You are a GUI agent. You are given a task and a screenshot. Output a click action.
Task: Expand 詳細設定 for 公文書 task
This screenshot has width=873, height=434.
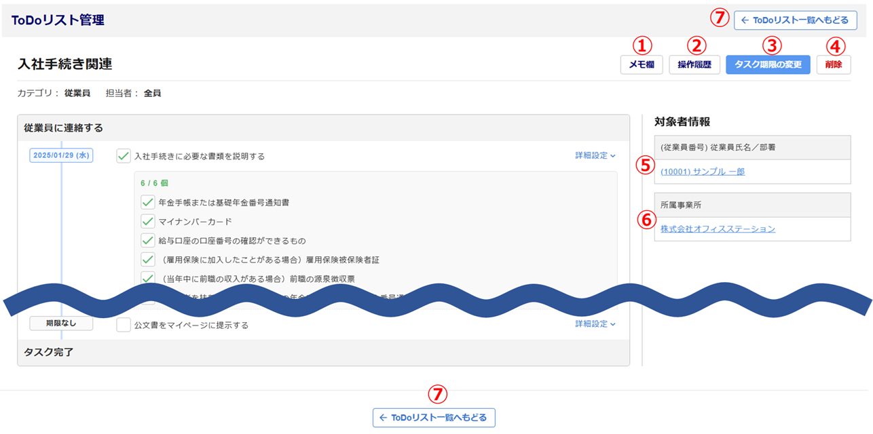(595, 324)
